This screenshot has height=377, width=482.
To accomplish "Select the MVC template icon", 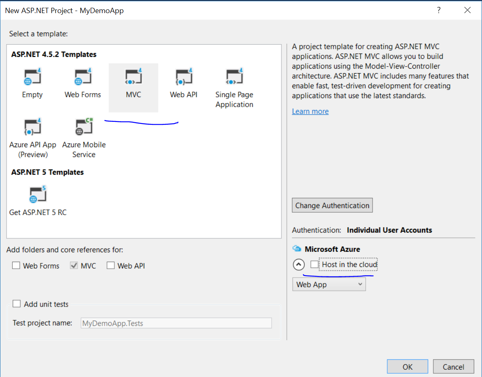I will (133, 76).
